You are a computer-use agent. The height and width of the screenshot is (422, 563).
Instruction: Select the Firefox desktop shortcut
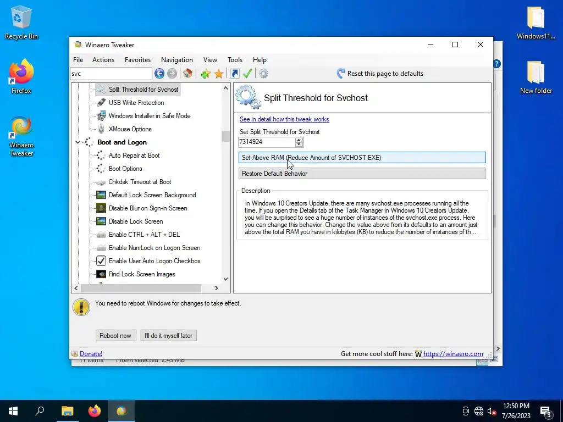tap(21, 76)
